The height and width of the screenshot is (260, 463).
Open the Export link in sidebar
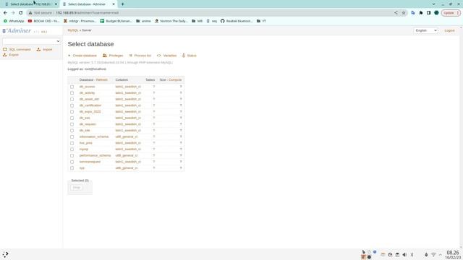pyautogui.click(x=11, y=55)
